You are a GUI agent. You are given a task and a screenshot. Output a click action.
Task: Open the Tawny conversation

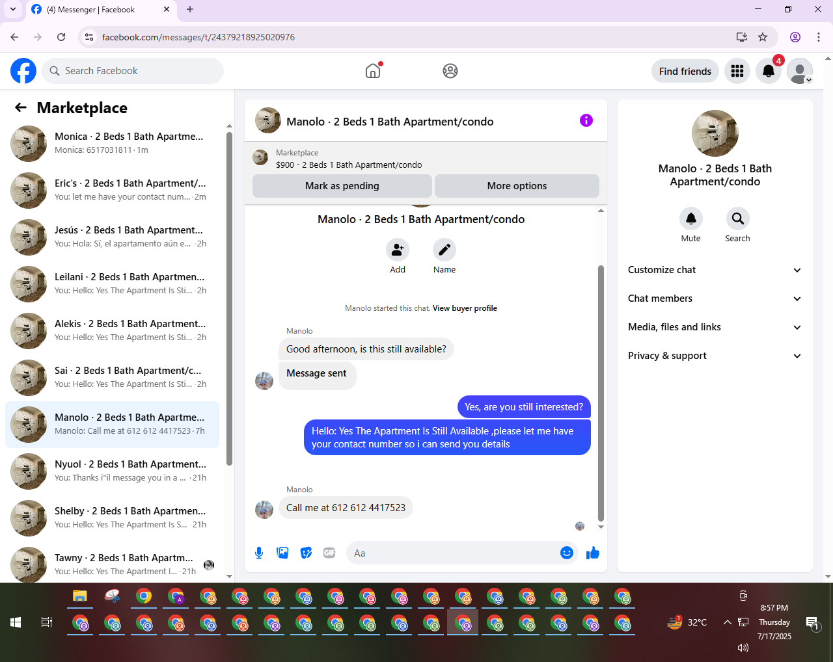coord(112,563)
